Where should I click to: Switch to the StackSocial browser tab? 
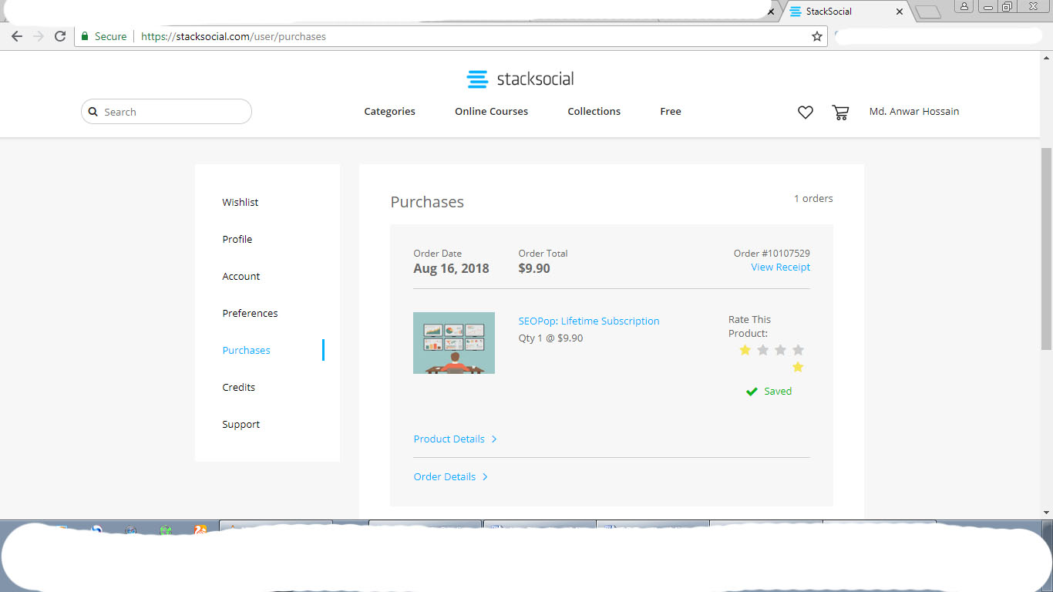click(x=829, y=11)
